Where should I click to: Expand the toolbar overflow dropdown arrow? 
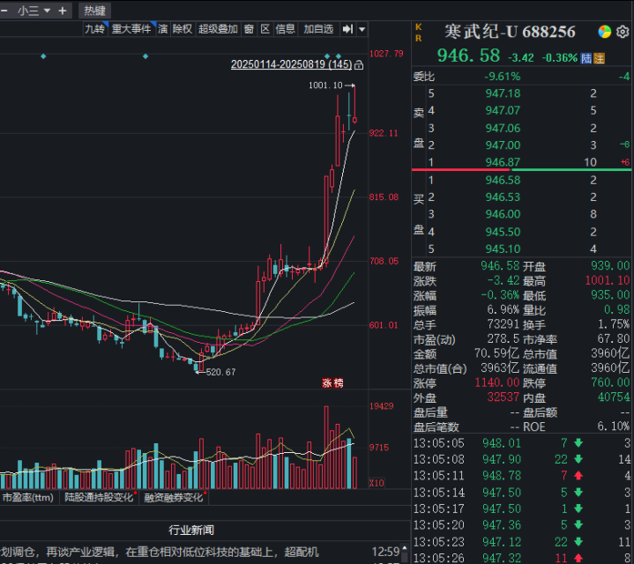[362, 29]
